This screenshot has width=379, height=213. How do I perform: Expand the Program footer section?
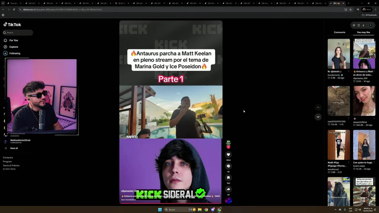[7, 162]
